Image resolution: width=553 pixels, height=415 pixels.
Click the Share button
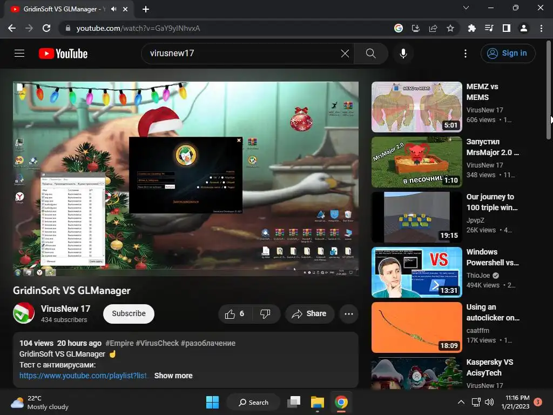309,314
